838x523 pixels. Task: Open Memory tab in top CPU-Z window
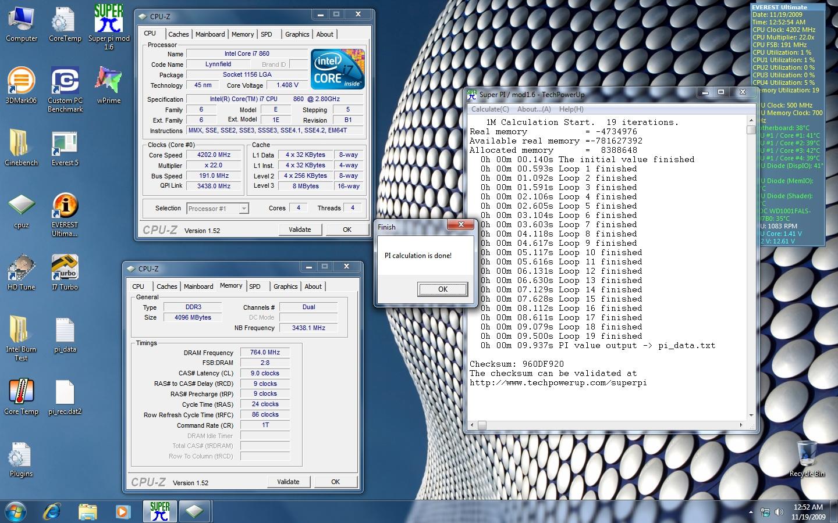click(243, 34)
